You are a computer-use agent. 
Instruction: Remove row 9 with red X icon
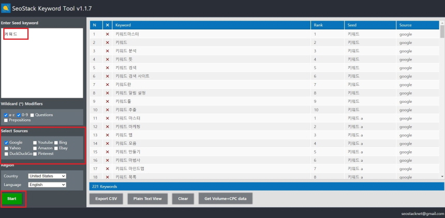pyautogui.click(x=107, y=101)
